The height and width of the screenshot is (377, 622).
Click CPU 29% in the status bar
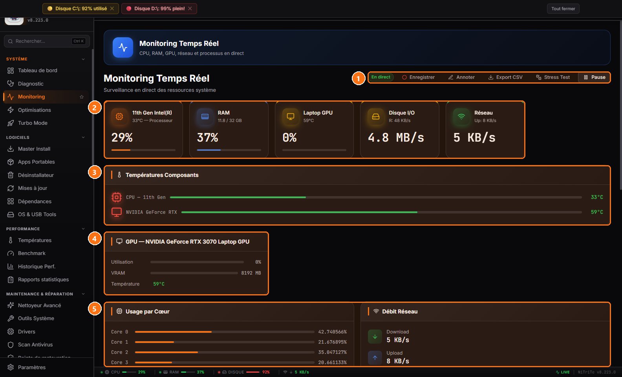(x=124, y=372)
